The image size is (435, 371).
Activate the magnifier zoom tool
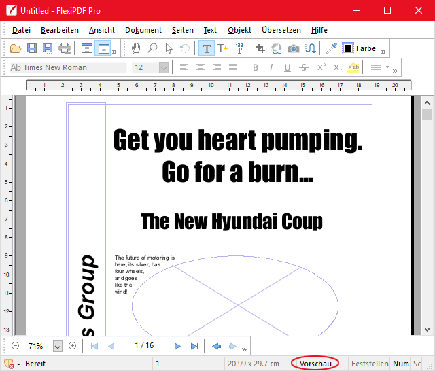point(152,48)
